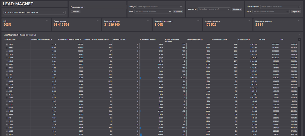Click the date range input field
The height and width of the screenshot is (136, 305).
(x=34, y=12)
